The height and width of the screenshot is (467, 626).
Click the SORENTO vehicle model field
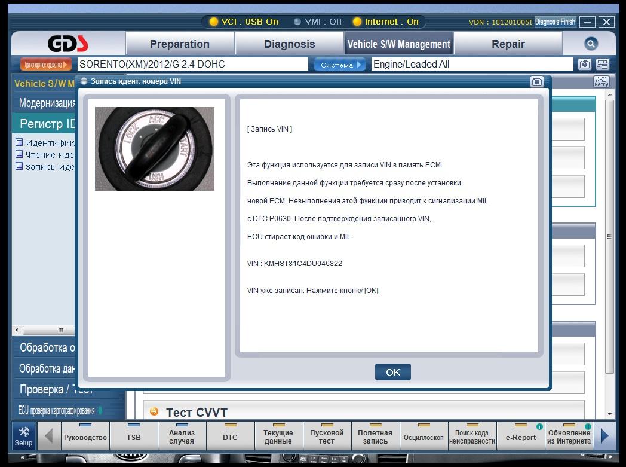pyautogui.click(x=192, y=65)
